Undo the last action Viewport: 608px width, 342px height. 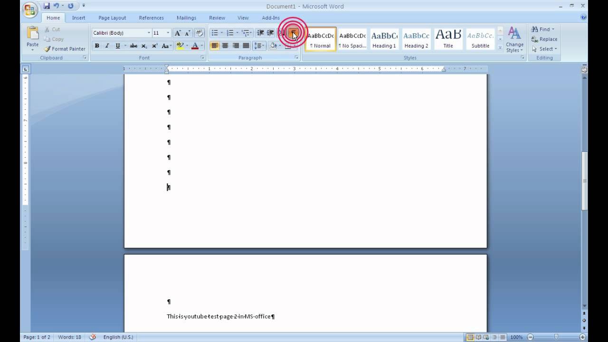(x=56, y=6)
